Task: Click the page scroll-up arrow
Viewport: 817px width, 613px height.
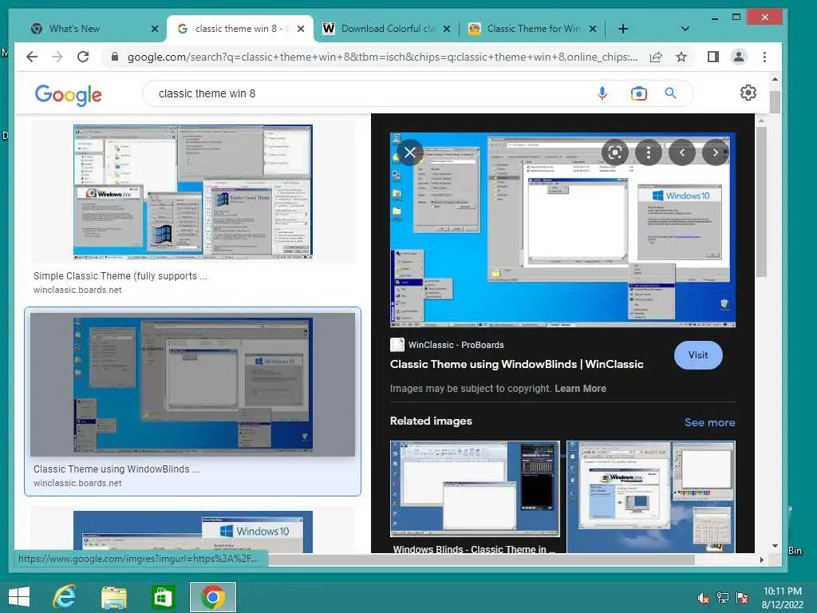Action: (775, 79)
